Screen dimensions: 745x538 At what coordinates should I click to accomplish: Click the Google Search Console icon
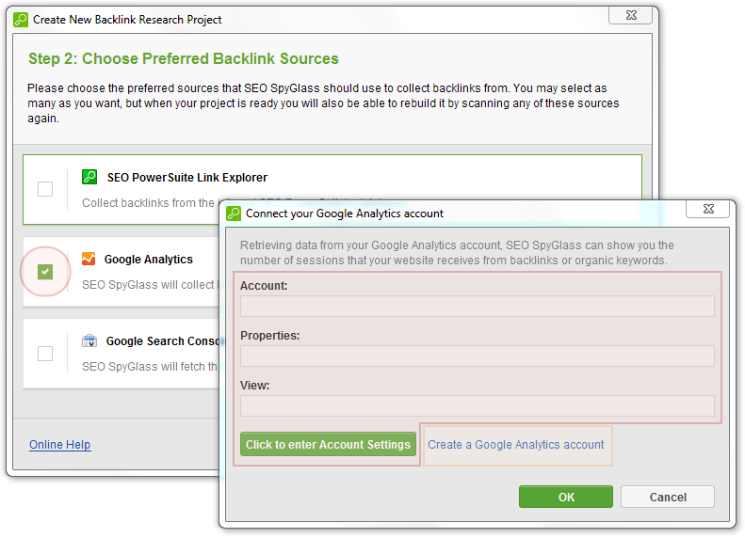point(89,341)
